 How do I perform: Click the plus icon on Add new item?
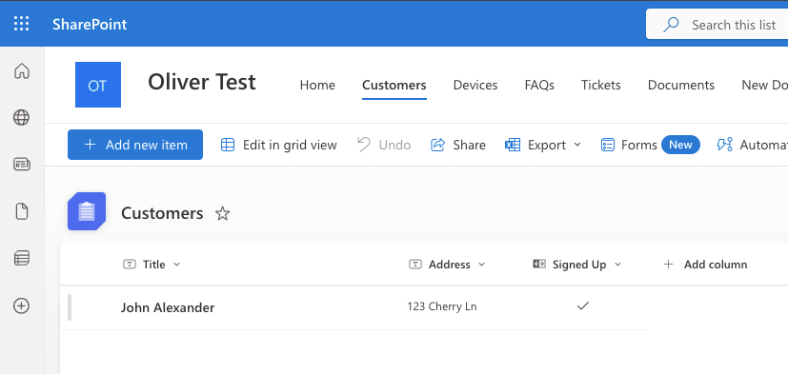coord(90,145)
